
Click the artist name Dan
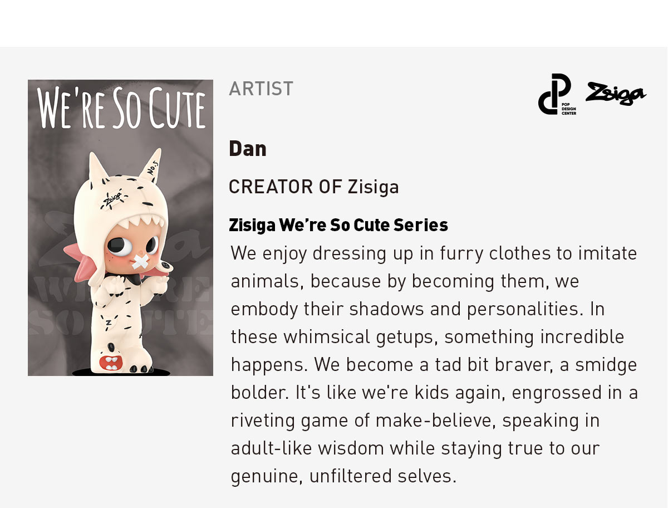pos(248,148)
